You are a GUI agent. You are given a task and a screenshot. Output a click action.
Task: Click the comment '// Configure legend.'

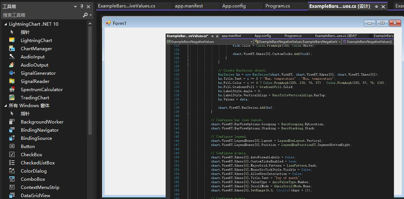pos(228,137)
